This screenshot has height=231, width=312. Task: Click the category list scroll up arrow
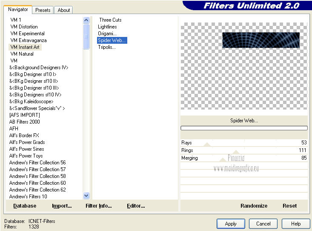point(86,20)
